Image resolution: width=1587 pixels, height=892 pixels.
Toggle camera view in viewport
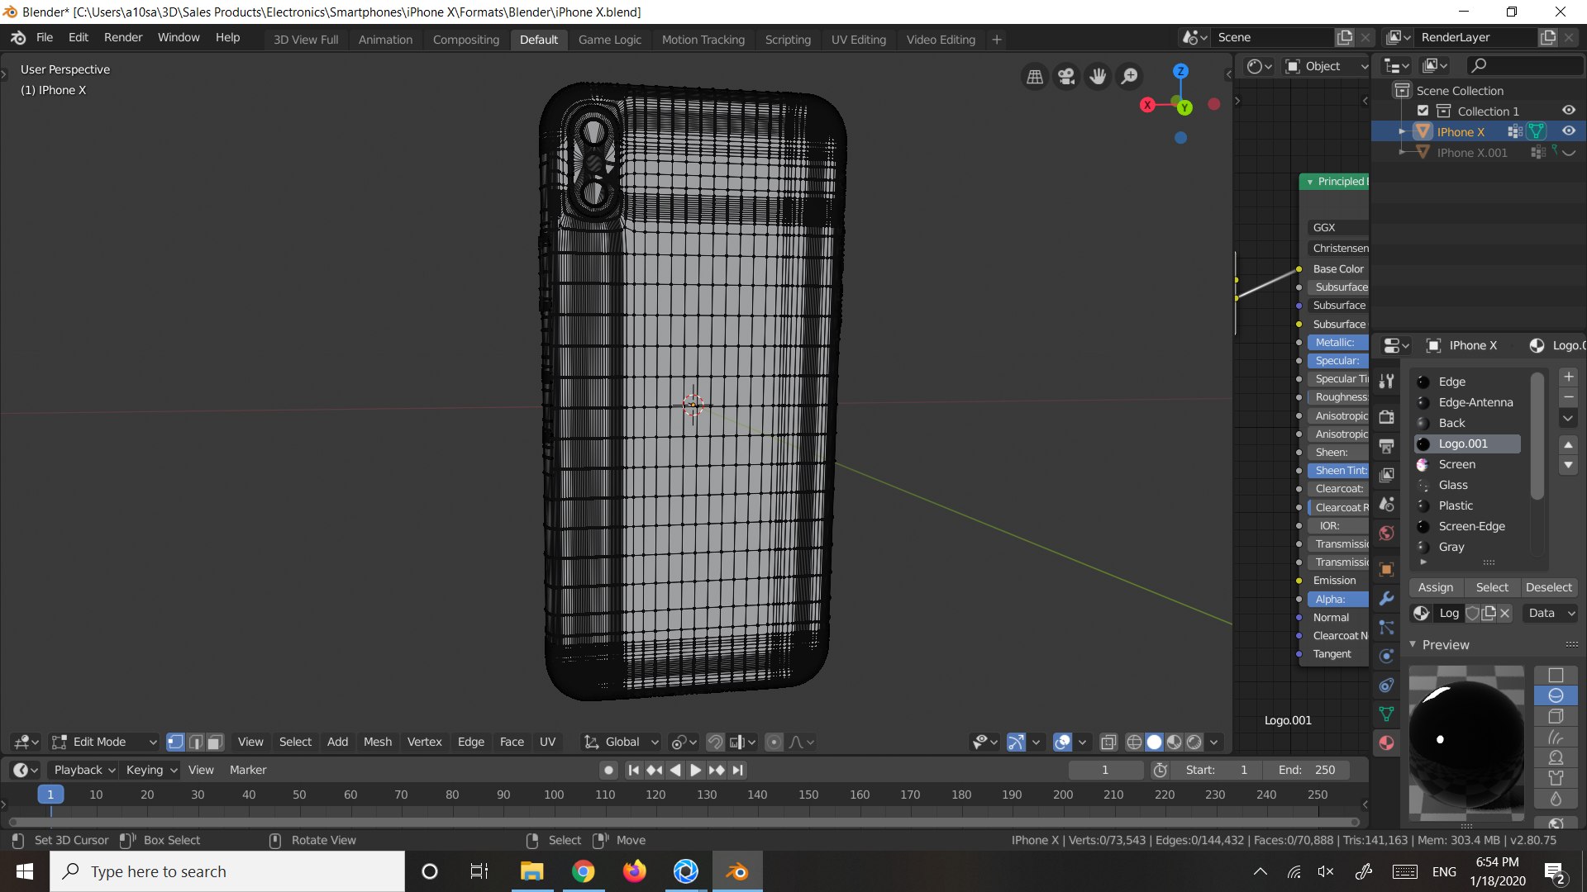click(x=1066, y=77)
